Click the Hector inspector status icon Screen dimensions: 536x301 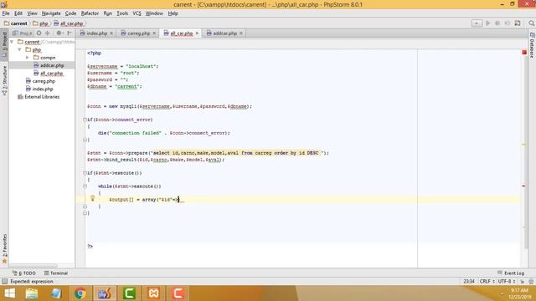pos(531,282)
